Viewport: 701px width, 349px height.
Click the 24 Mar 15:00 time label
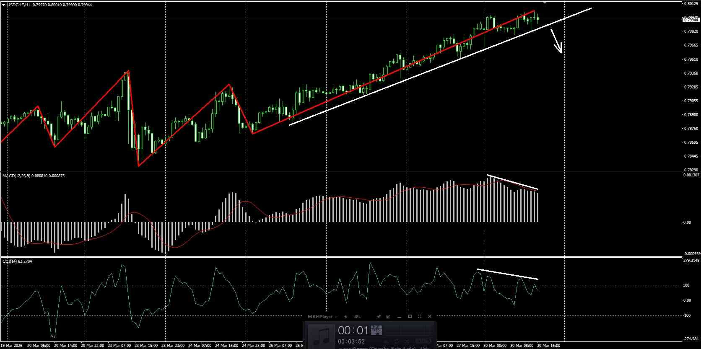[226, 346]
